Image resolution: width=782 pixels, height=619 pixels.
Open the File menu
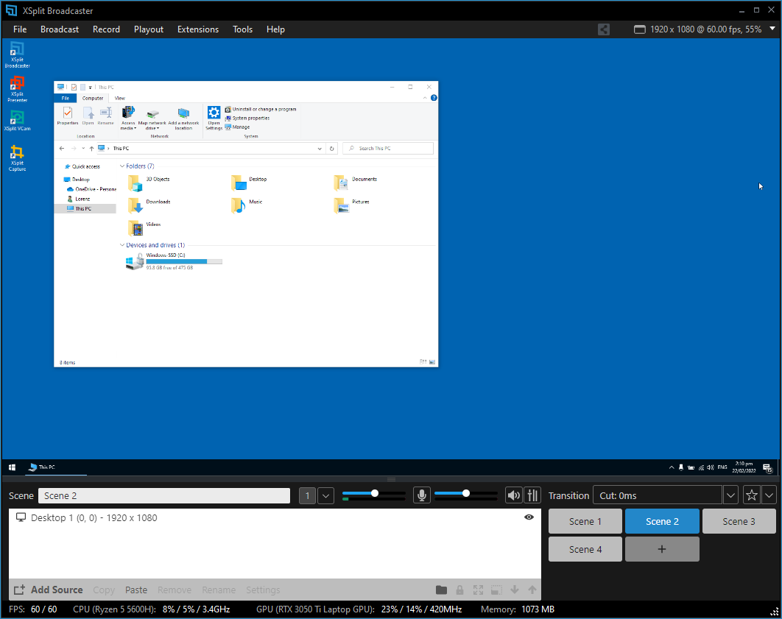[20, 29]
